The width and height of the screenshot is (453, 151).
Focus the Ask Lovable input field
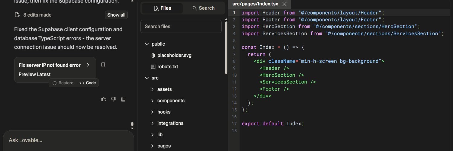point(68,140)
